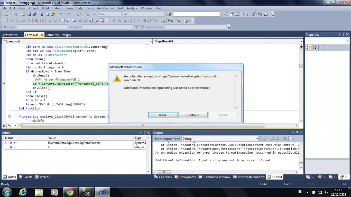Clear all bookmarks icon with red X

click(102, 21)
